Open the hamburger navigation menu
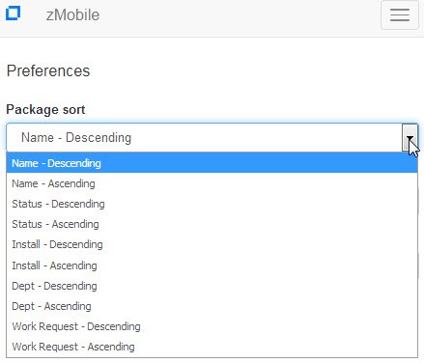 click(x=400, y=14)
